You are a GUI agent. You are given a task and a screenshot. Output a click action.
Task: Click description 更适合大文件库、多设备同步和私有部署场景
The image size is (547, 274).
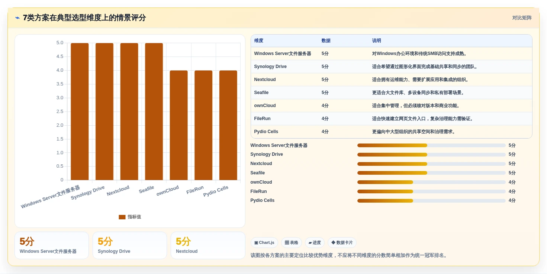pos(418,93)
